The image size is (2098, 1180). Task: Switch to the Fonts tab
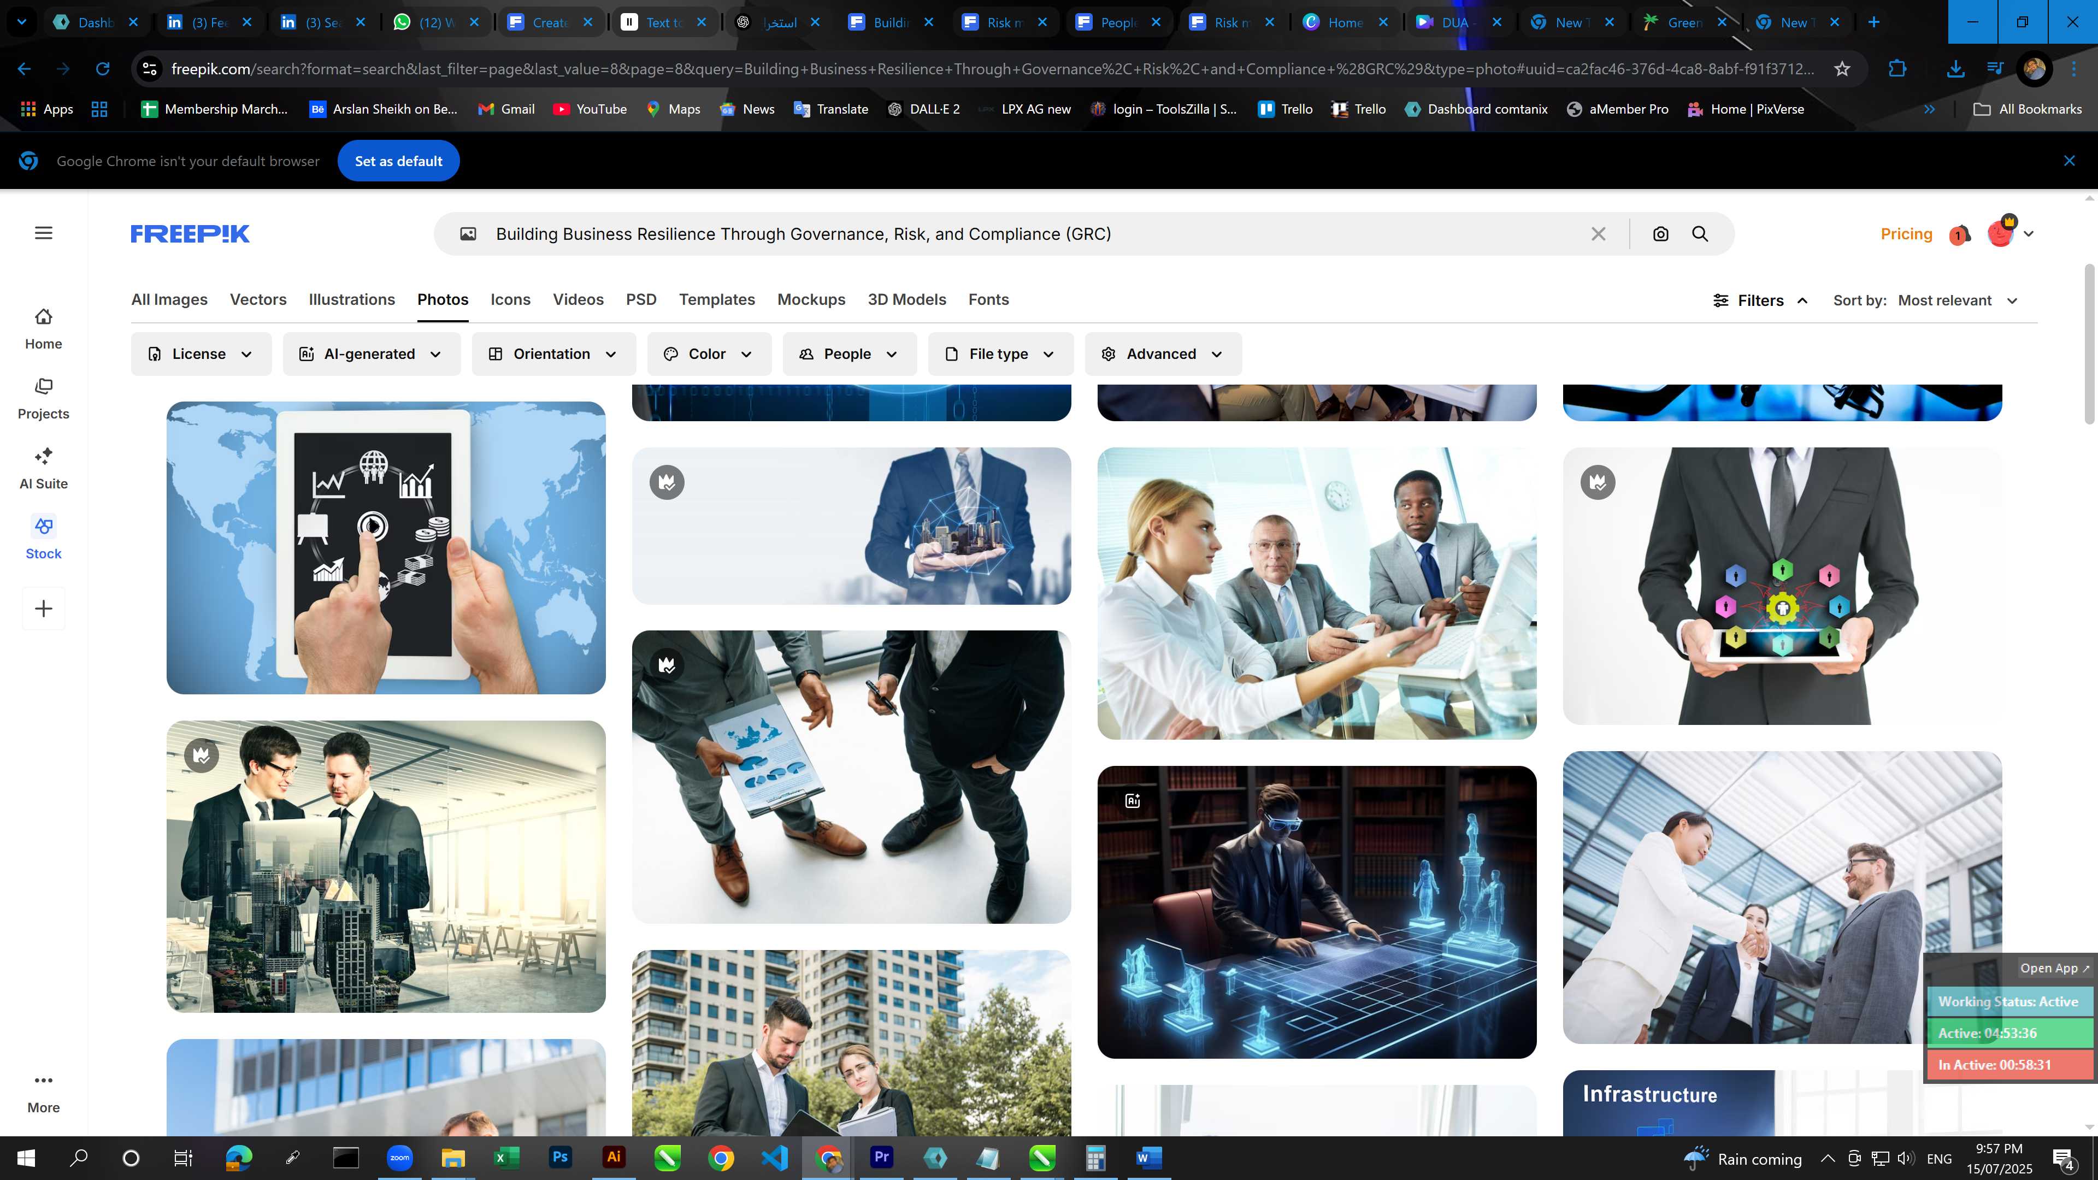pyautogui.click(x=989, y=300)
